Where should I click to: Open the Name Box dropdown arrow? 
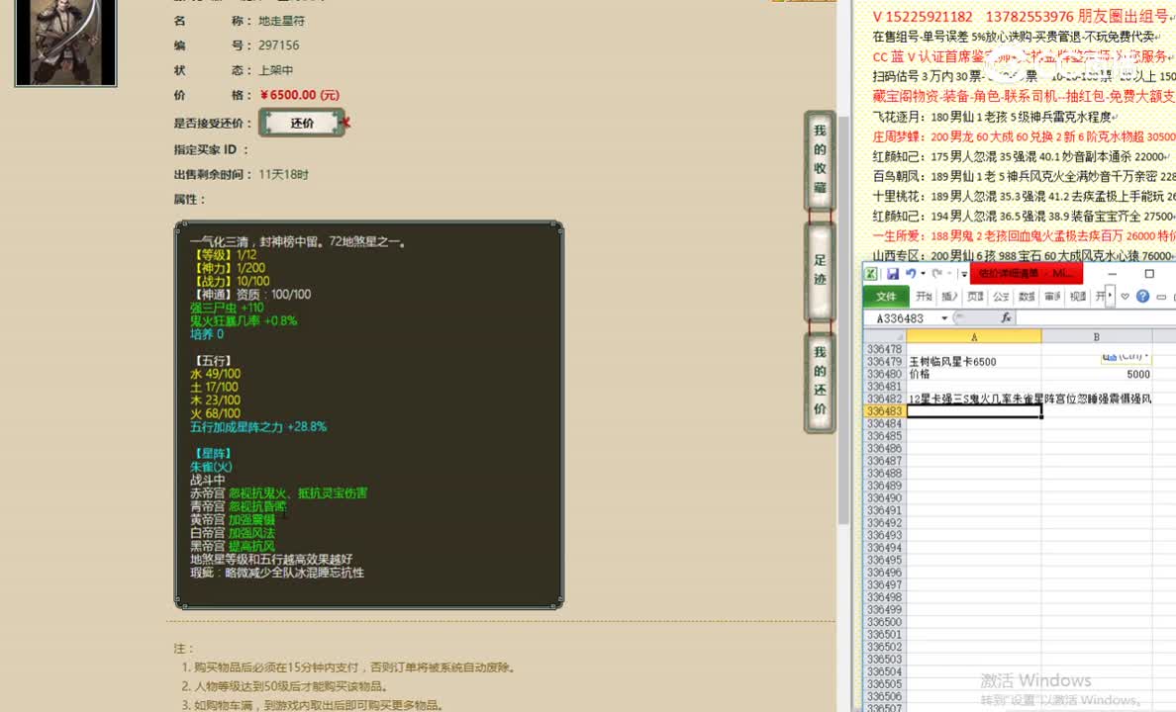(944, 318)
